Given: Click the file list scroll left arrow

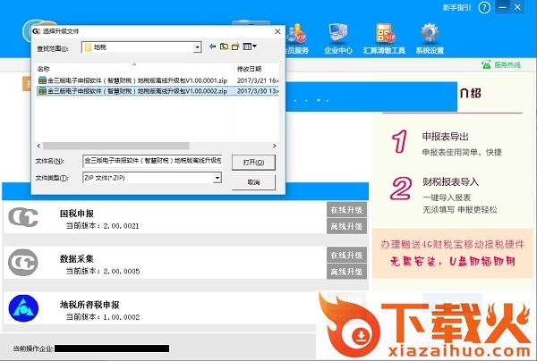Looking at the screenshot, I should [x=38, y=146].
